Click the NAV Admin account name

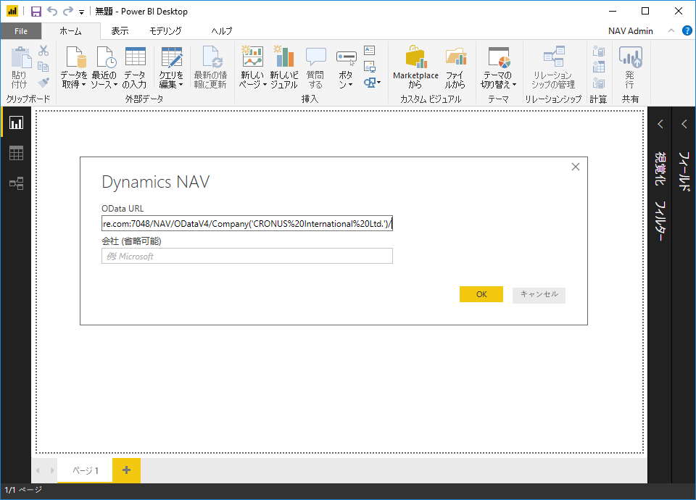[x=630, y=31]
